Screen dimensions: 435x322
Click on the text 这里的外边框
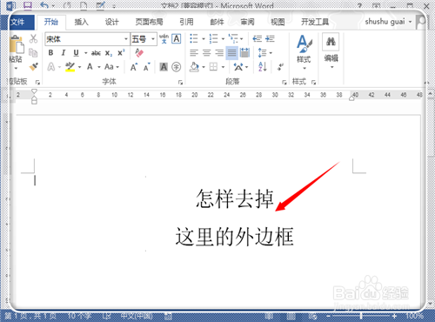point(235,237)
